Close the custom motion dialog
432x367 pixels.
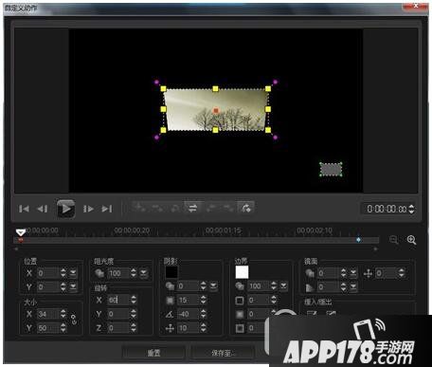[x=416, y=7]
